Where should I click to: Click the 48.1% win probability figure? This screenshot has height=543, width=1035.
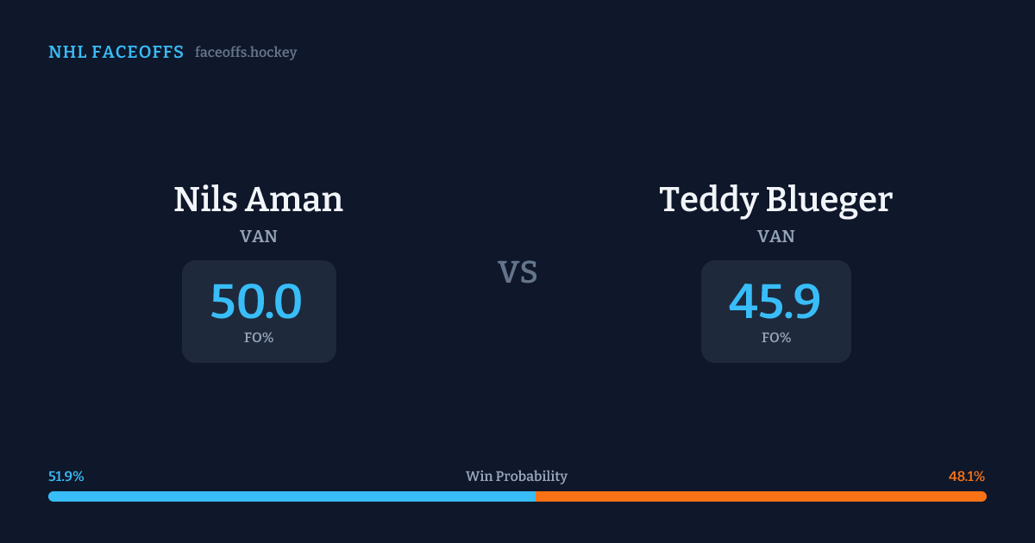(967, 477)
